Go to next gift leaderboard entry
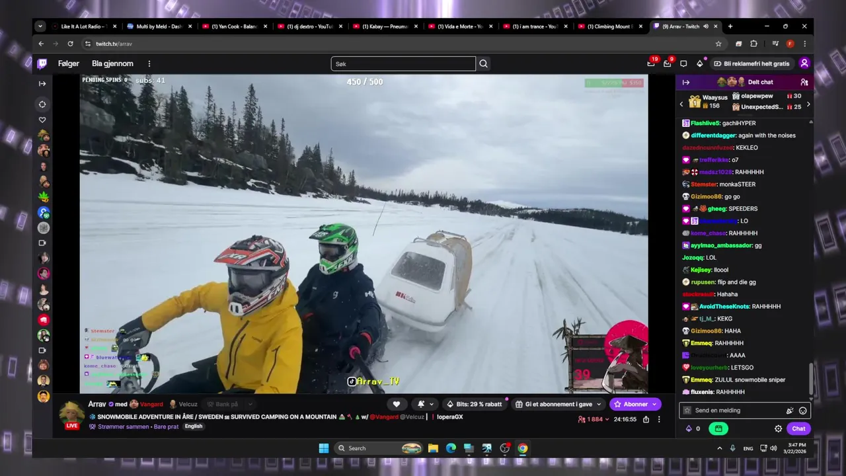Image resolution: width=846 pixels, height=476 pixels. point(808,104)
